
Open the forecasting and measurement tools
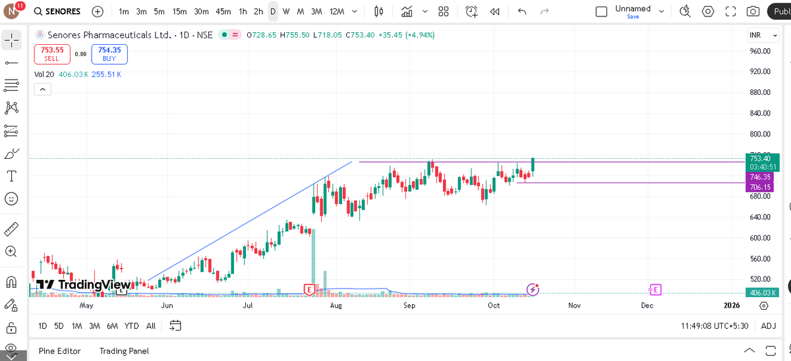pyautogui.click(x=11, y=130)
